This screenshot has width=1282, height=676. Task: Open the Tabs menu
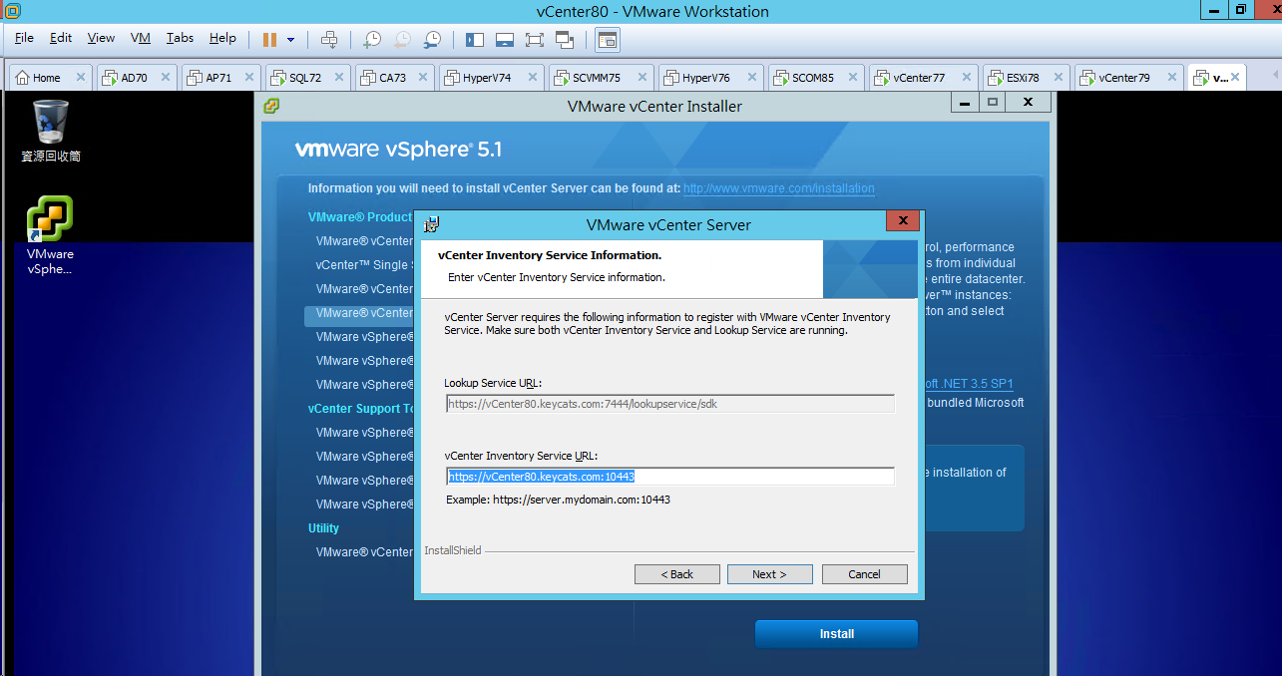click(x=181, y=38)
